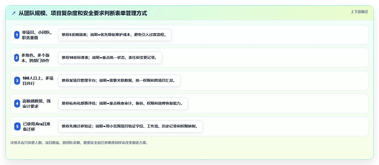Screen dimensions: 379x165
Task: Click the arrow icon beside the heading
Action: [14, 13]
